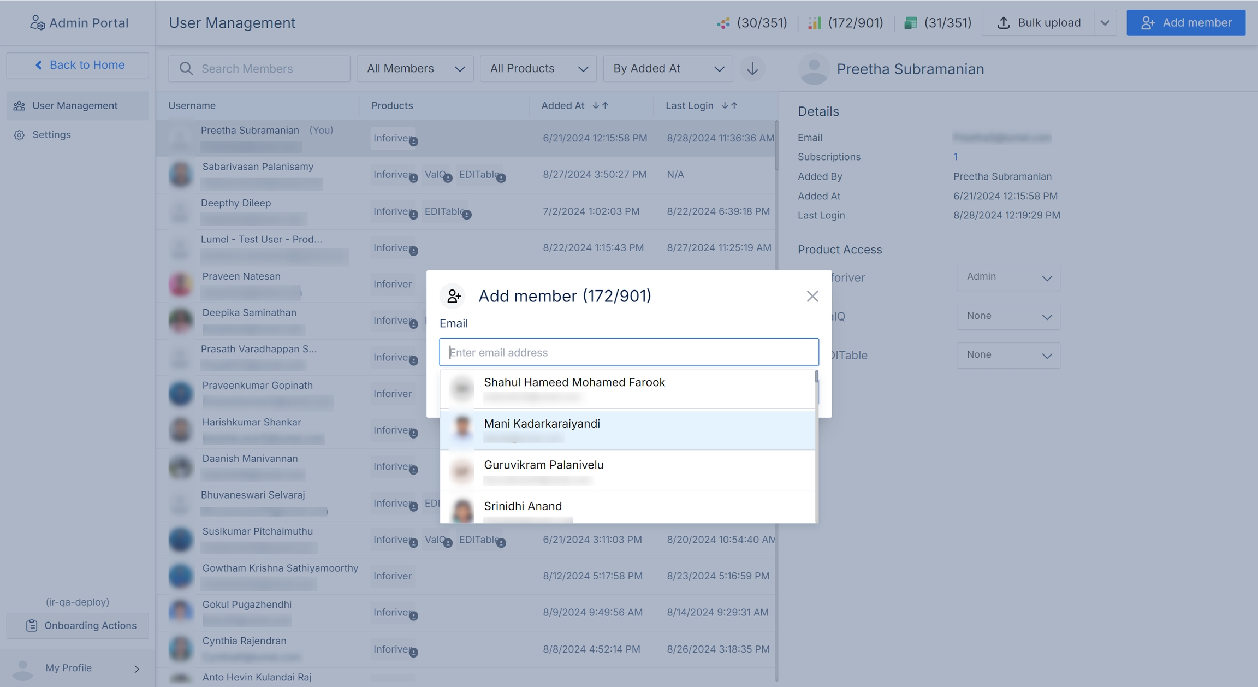Click the EDITable license count icon (31/351)
The image size is (1258, 687).
pos(910,23)
